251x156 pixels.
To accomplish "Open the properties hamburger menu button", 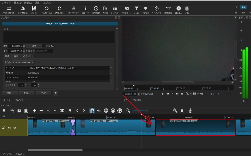I will [x=56, y=93].
